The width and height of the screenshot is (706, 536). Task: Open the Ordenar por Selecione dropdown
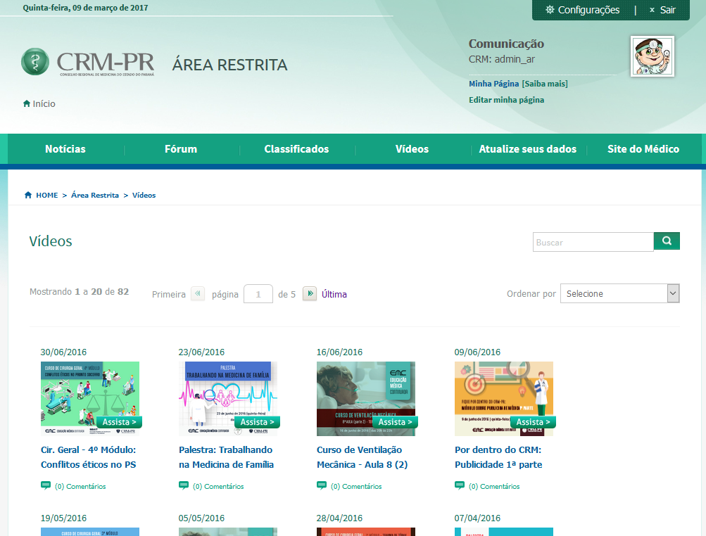click(x=619, y=293)
